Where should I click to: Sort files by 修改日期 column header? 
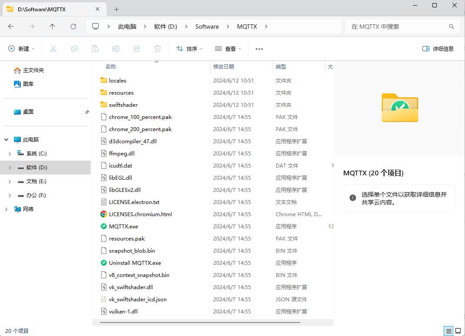point(224,66)
